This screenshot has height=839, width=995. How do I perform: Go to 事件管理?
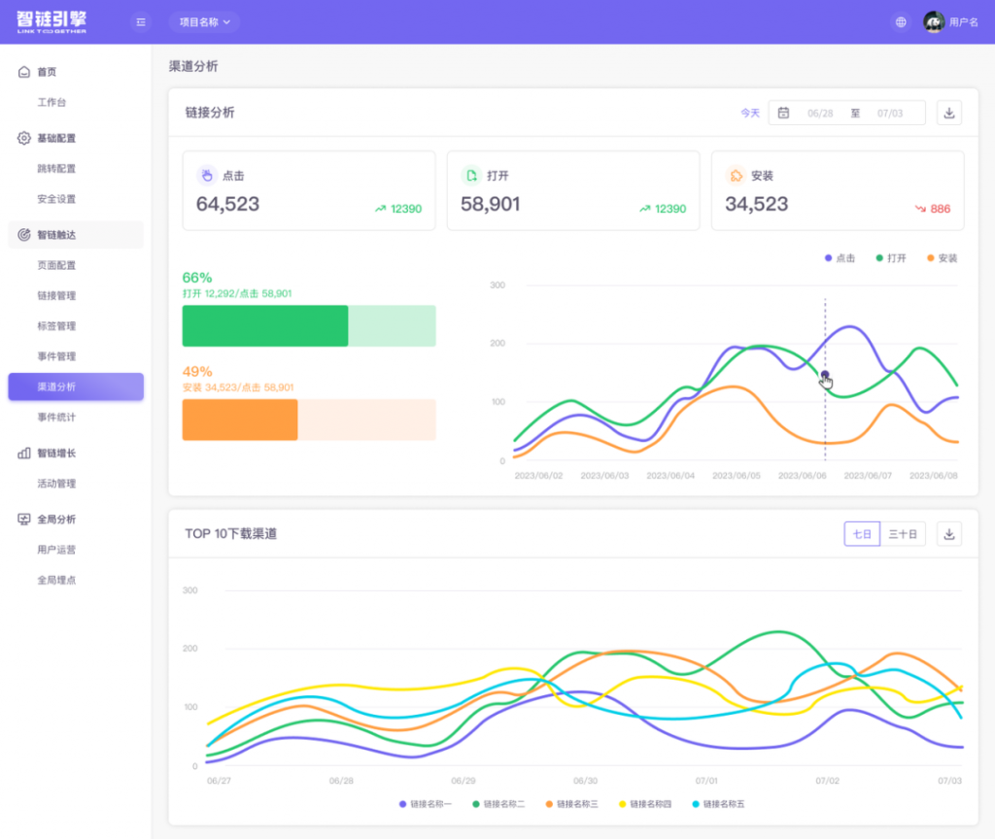pyautogui.click(x=56, y=356)
